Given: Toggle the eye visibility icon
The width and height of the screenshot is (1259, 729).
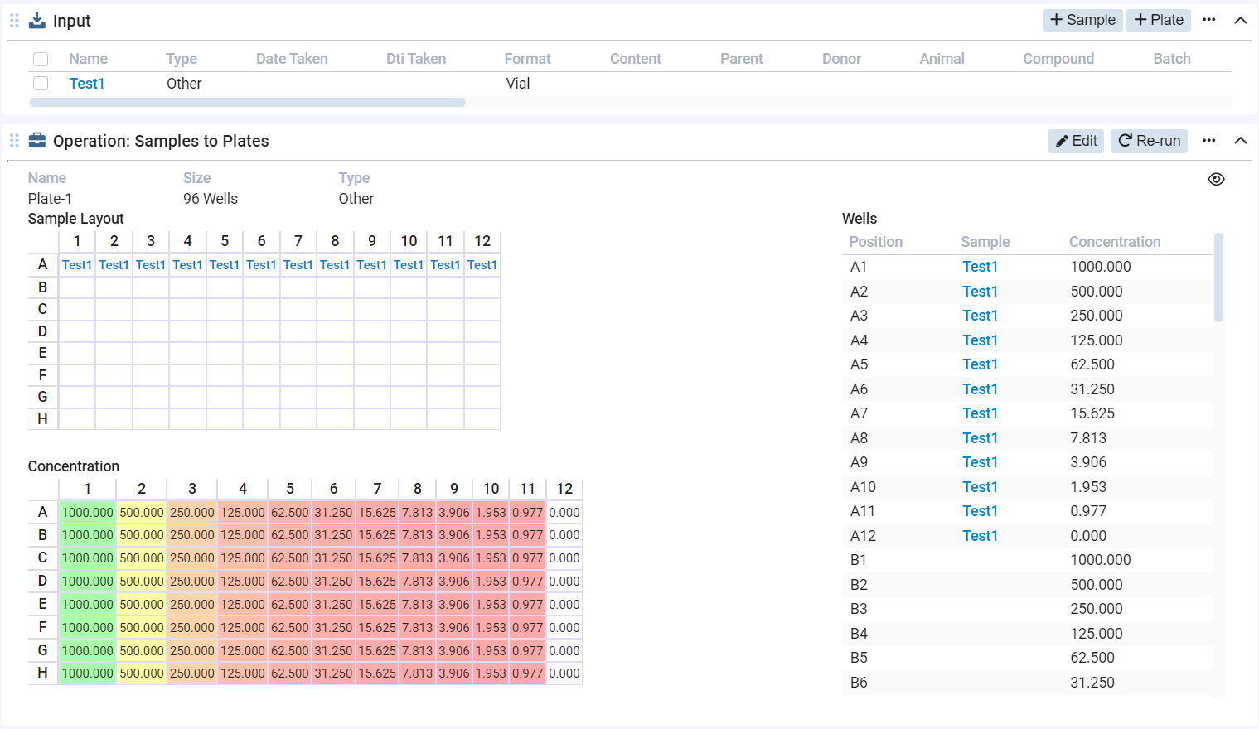Looking at the screenshot, I should coord(1216,180).
